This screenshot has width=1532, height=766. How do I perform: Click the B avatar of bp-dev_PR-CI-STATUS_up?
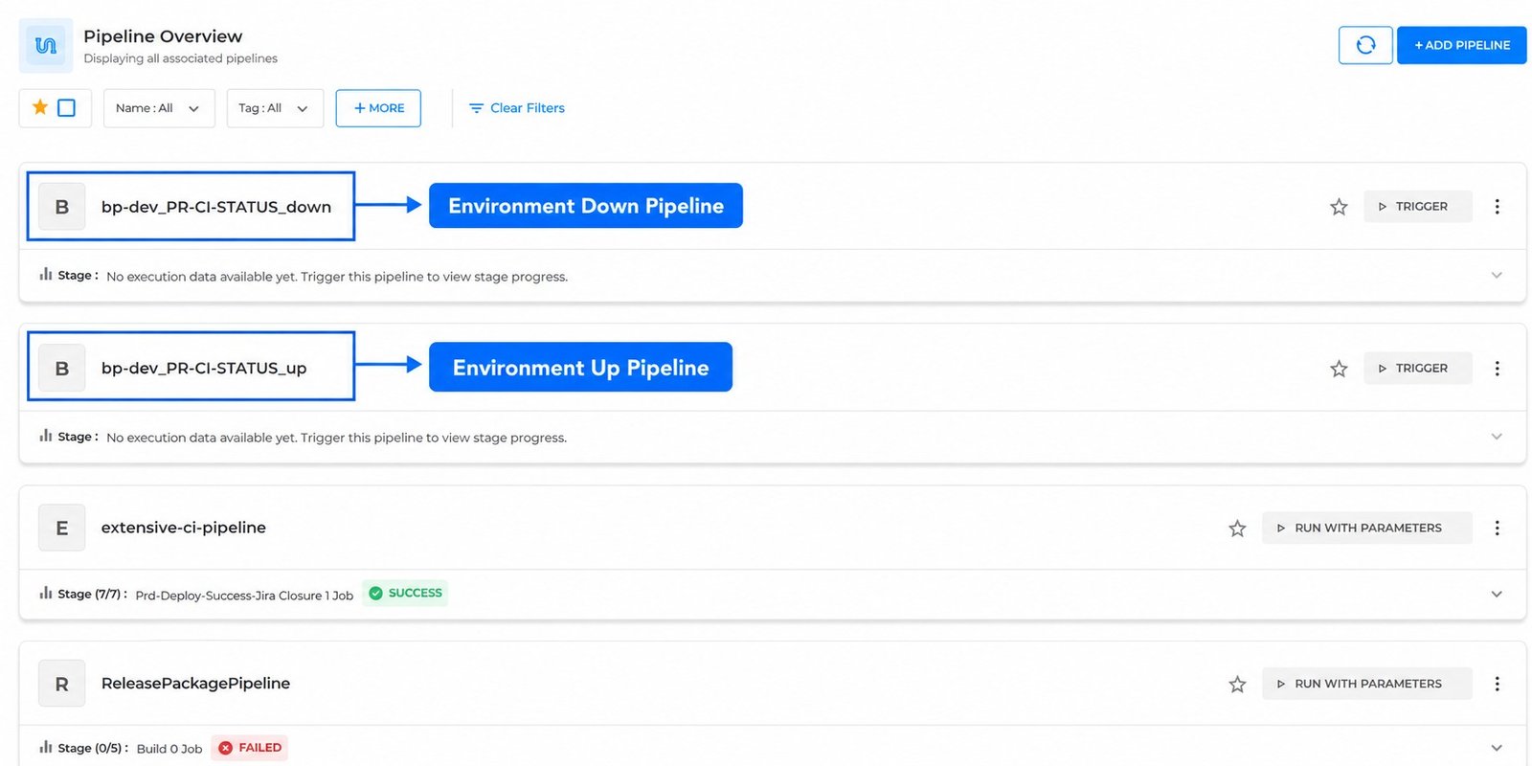pos(62,369)
